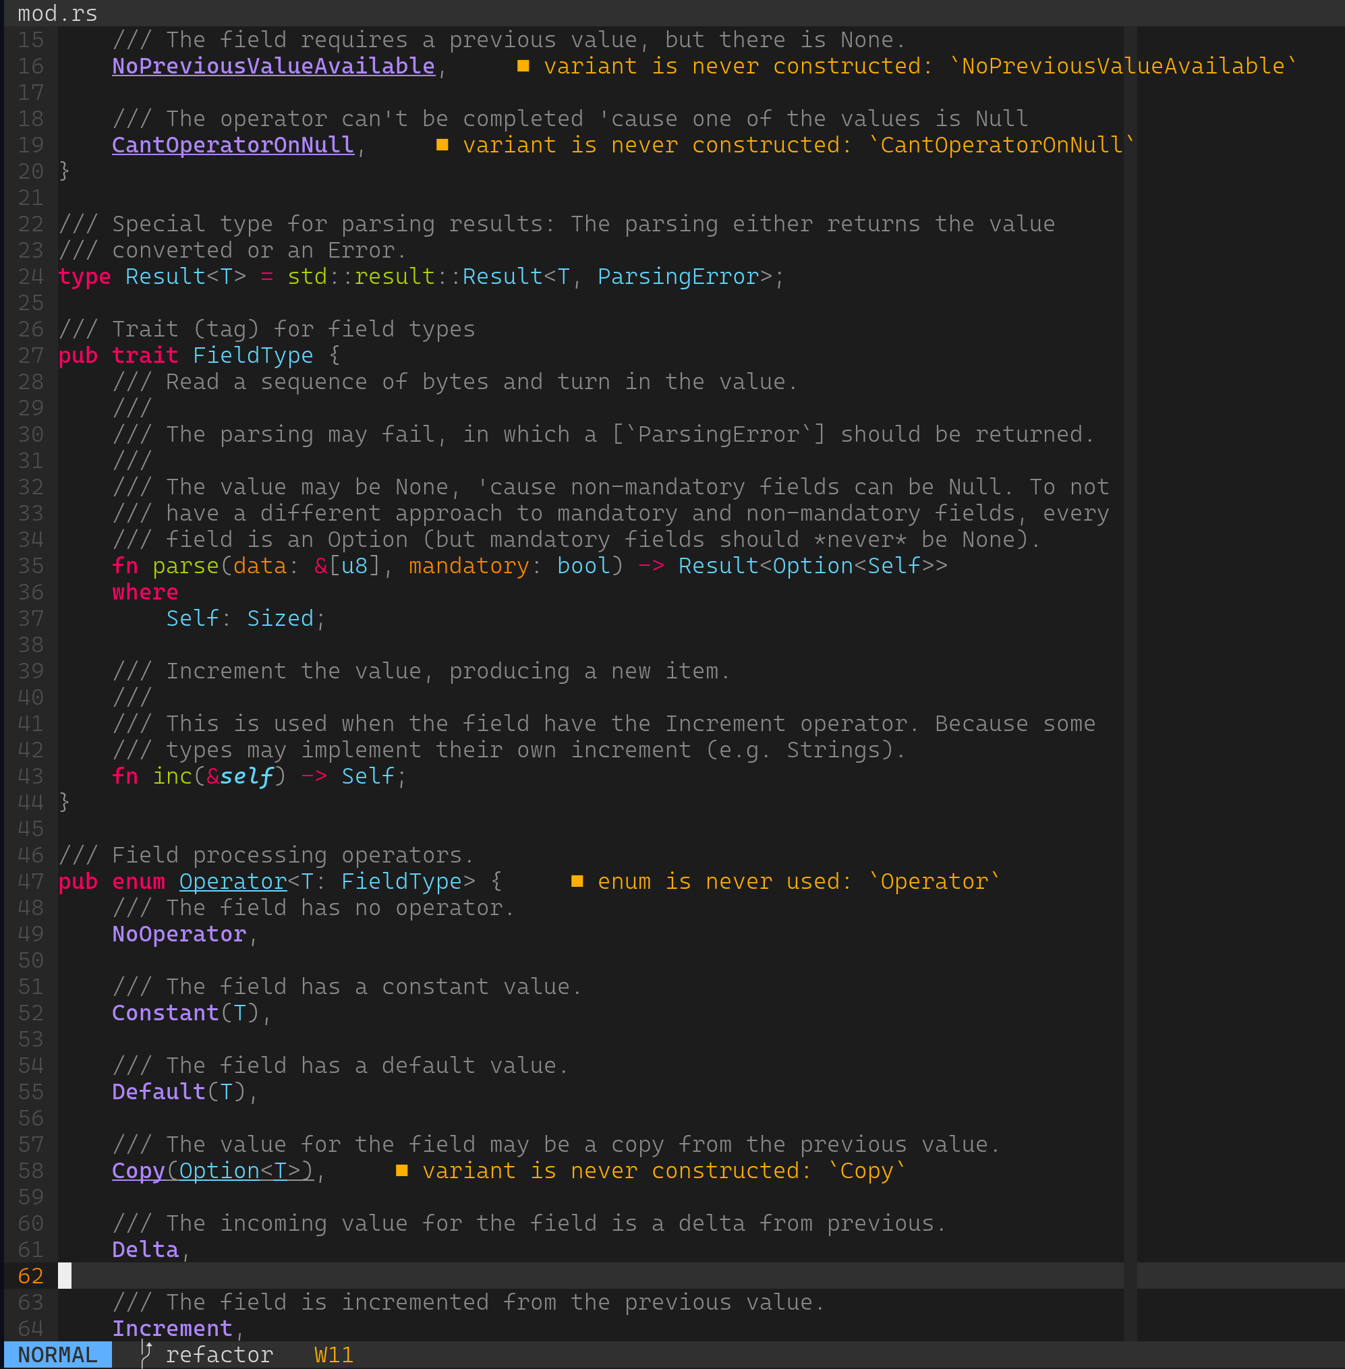Click line number 24 in the gutter
The width and height of the screenshot is (1345, 1369).
(x=30, y=276)
